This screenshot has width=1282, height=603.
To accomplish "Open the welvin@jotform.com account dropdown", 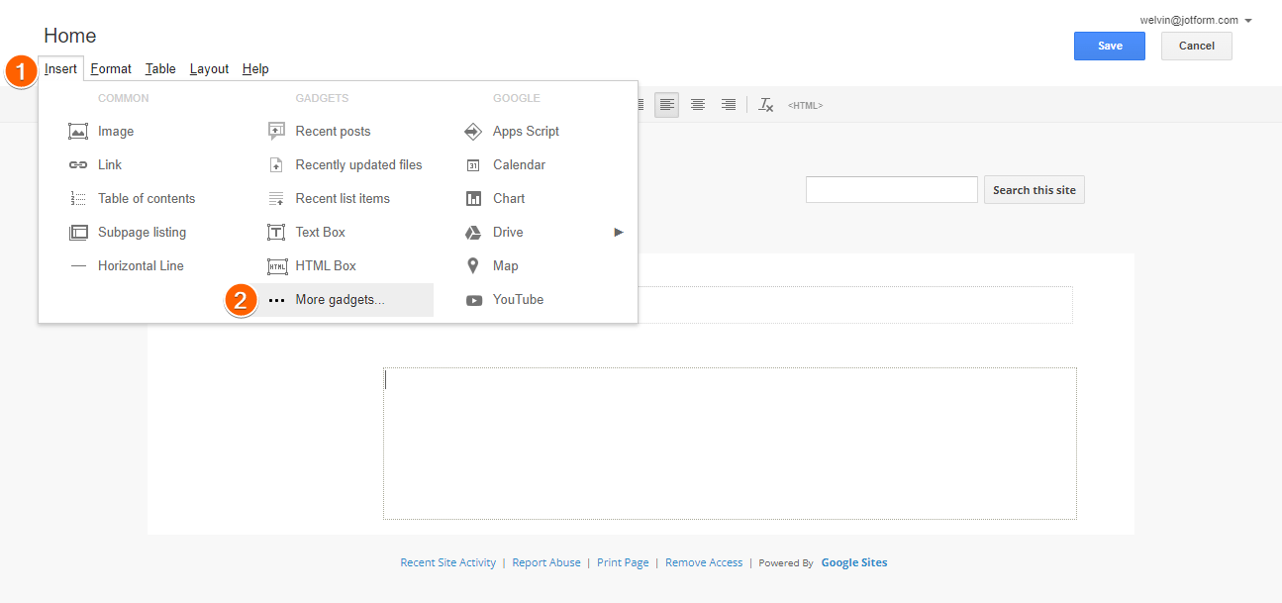I will [1196, 20].
